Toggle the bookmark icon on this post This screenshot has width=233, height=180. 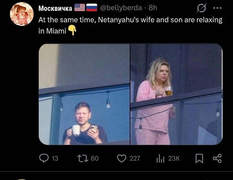(199, 158)
